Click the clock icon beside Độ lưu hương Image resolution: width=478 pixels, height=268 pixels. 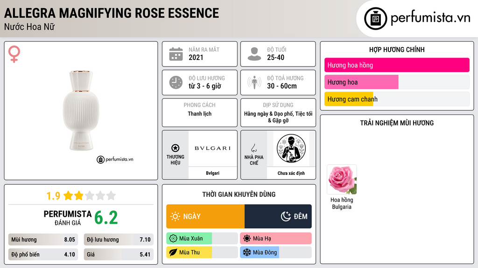click(x=176, y=82)
